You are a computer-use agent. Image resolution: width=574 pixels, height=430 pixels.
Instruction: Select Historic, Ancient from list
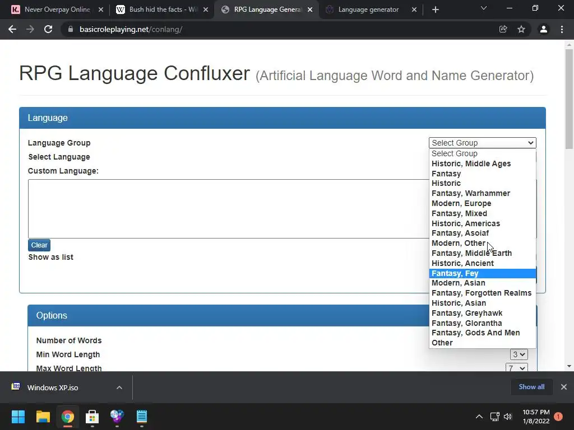click(x=482, y=263)
